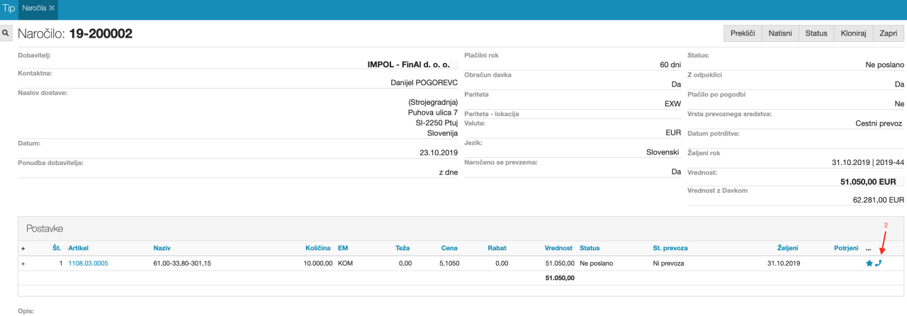Click the plus in the table header
The width and height of the screenshot is (907, 316).
click(x=23, y=249)
